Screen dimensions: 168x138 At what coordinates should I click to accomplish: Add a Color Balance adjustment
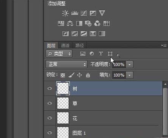tap(70, 24)
